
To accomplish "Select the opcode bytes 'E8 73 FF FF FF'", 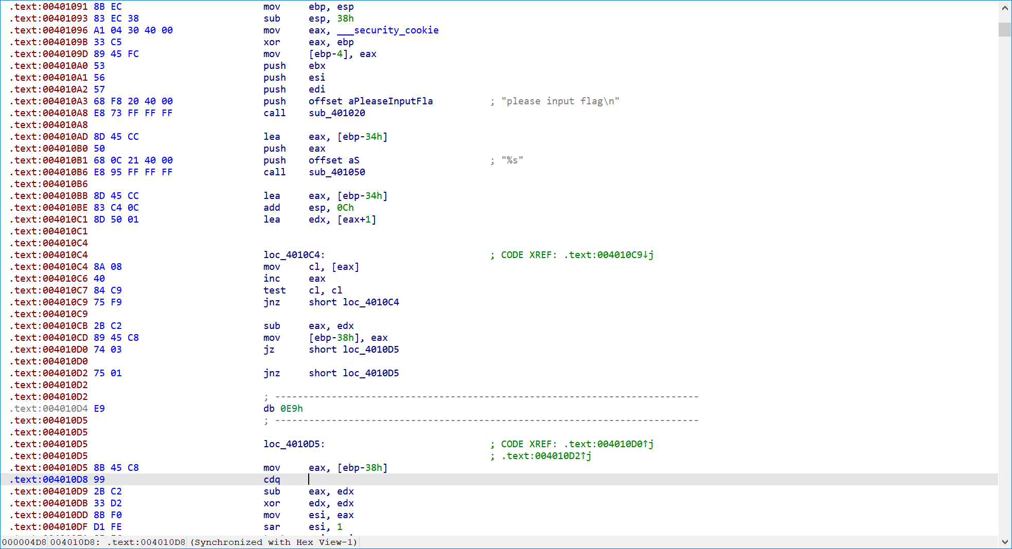I will (x=133, y=113).
